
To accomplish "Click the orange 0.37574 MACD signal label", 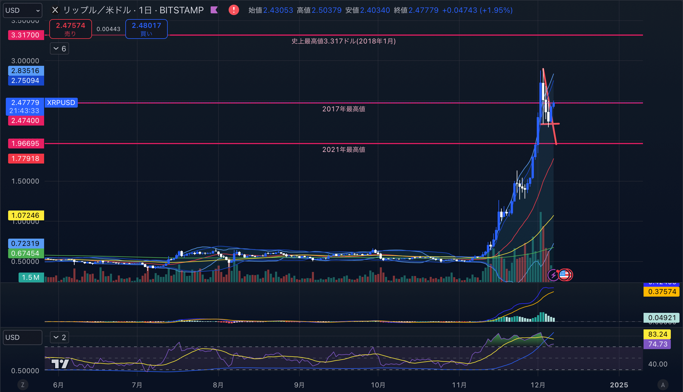I will point(661,292).
